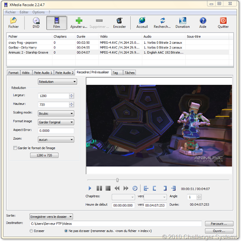Screen dimensions: 241x241
Task: Click the video seek slider handle
Action: [x=117, y=180]
